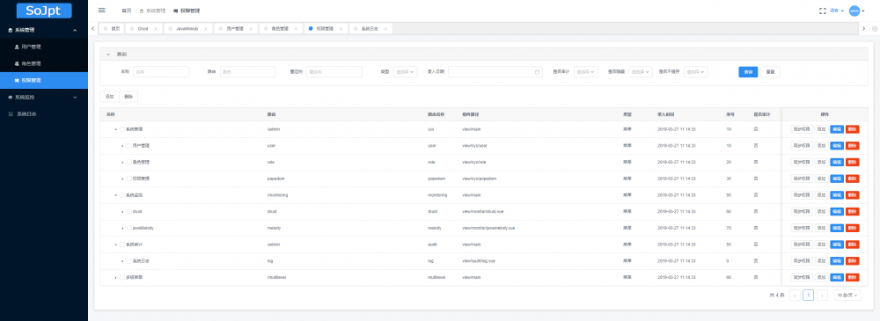Viewport: 880px width, 321px height.
Task: Click the blue 查询 search button
Action: click(748, 72)
